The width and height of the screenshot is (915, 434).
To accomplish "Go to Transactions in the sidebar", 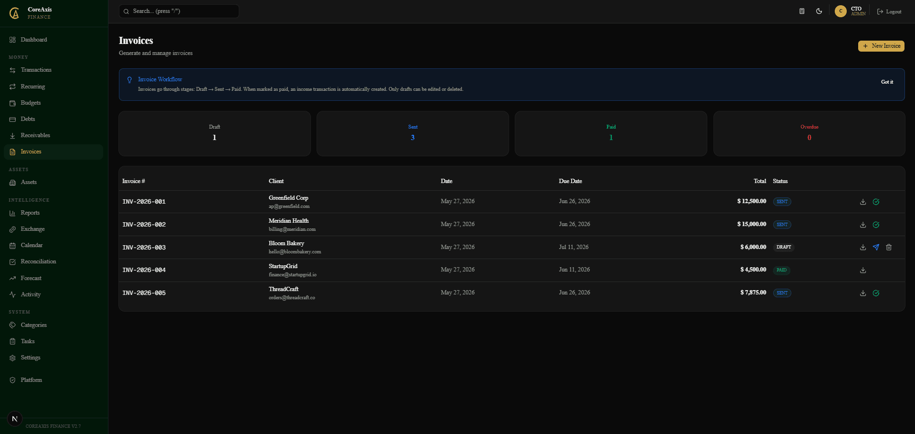I will [x=53, y=70].
